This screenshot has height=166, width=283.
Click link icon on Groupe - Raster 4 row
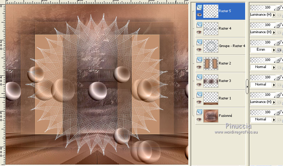pyautogui.click(x=279, y=43)
